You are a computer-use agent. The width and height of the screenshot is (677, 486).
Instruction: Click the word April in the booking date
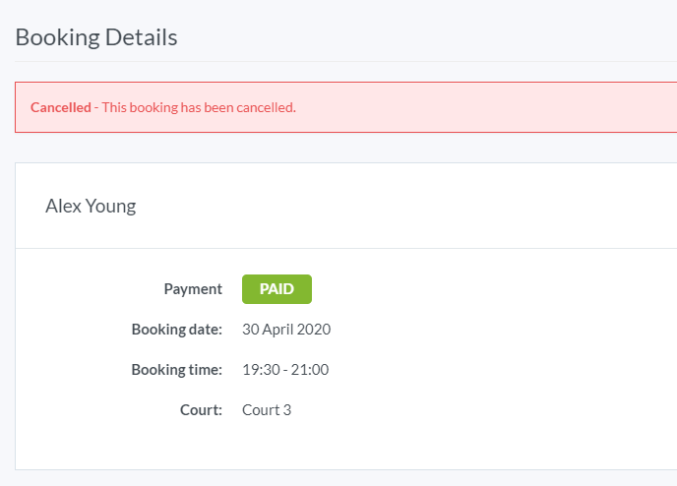tap(280, 330)
